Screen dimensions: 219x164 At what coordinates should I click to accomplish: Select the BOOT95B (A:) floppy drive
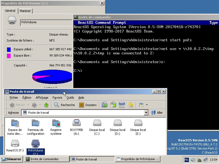click(x=76, y=127)
